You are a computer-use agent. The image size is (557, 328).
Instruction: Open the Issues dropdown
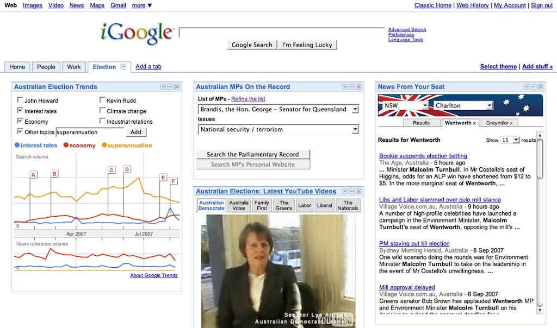tap(278, 129)
